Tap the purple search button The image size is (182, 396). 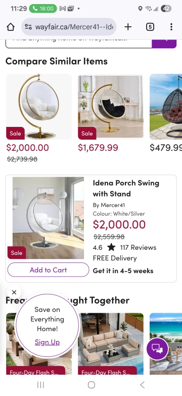point(164,43)
